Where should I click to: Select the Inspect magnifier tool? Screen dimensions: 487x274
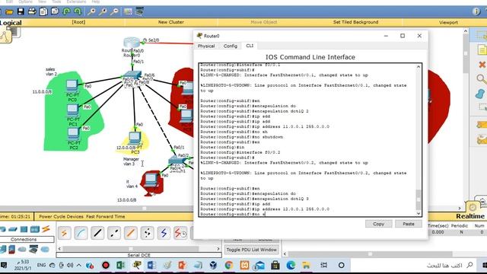click(482, 79)
